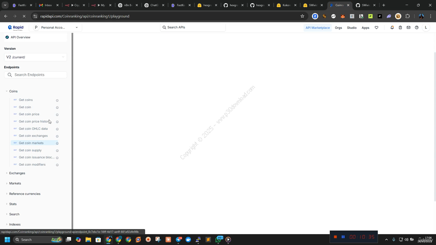Bookmark page with star icon
This screenshot has height=245, width=436.
click(302, 16)
